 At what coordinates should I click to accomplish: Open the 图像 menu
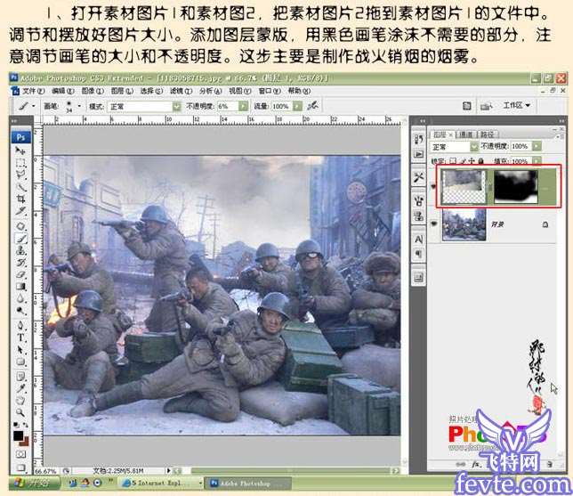coord(93,91)
